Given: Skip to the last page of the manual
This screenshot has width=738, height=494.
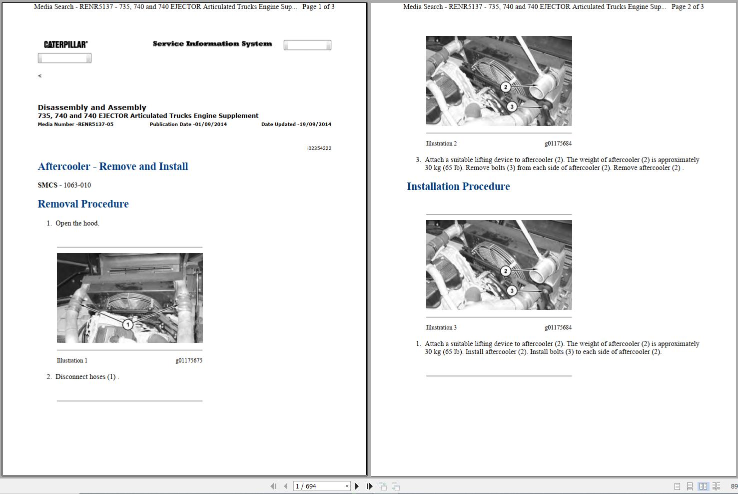Looking at the screenshot, I should (369, 485).
